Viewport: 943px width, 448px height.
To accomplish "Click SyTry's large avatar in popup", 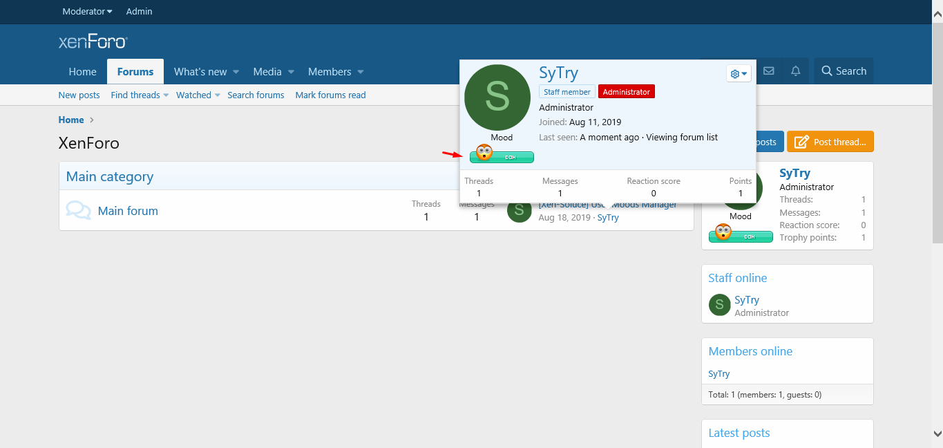I will tap(497, 97).
